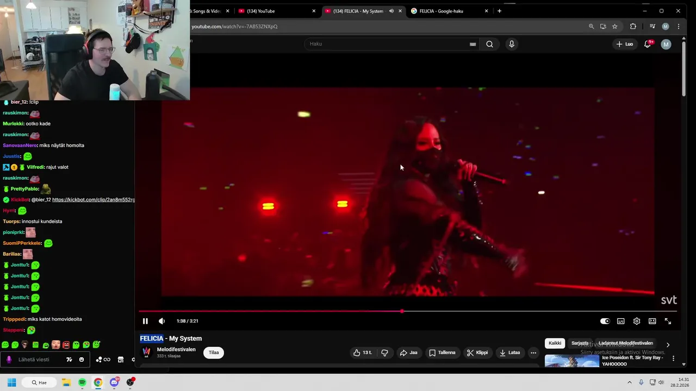Open Chrome media controls
Image resolution: width=696 pixels, height=391 pixels.
click(x=652, y=27)
